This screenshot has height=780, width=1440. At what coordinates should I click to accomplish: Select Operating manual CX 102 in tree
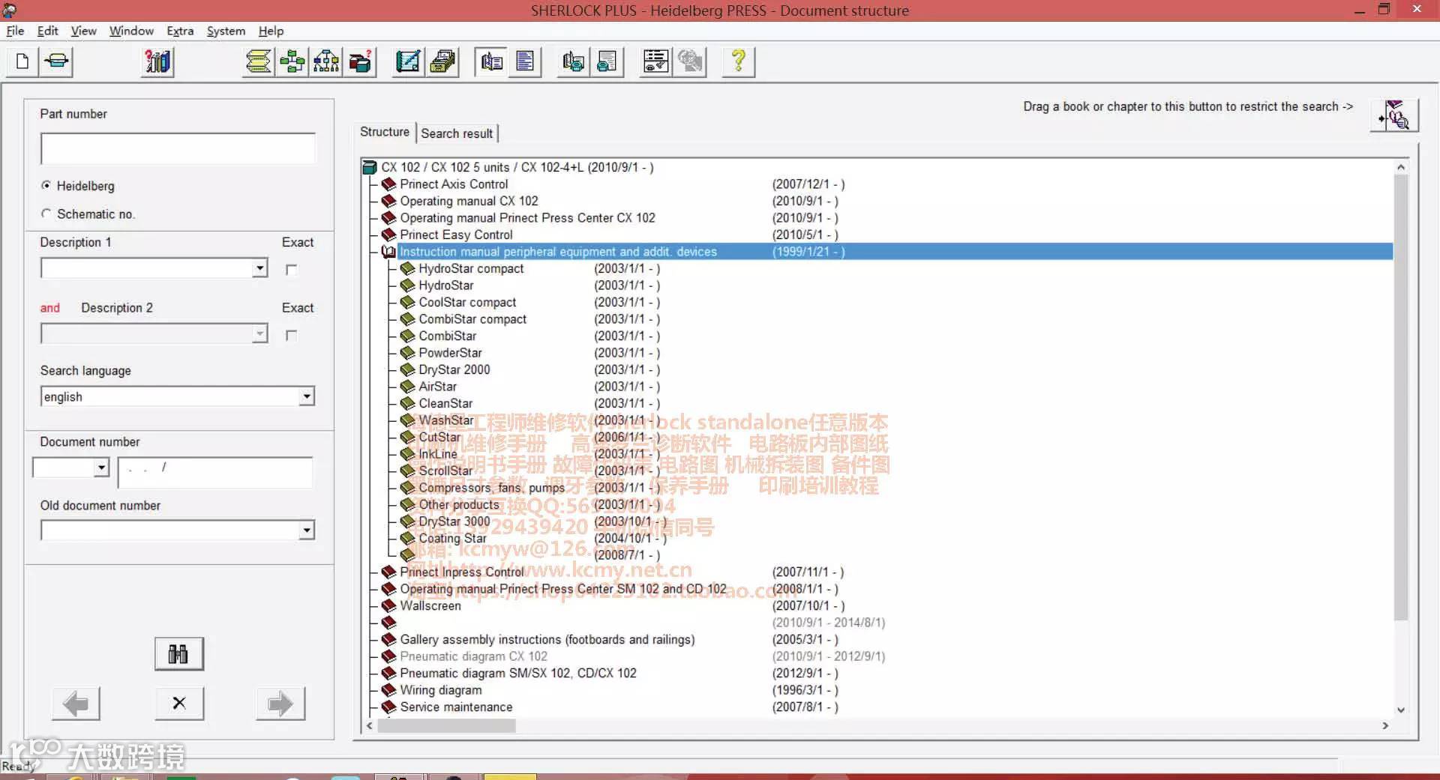point(469,201)
